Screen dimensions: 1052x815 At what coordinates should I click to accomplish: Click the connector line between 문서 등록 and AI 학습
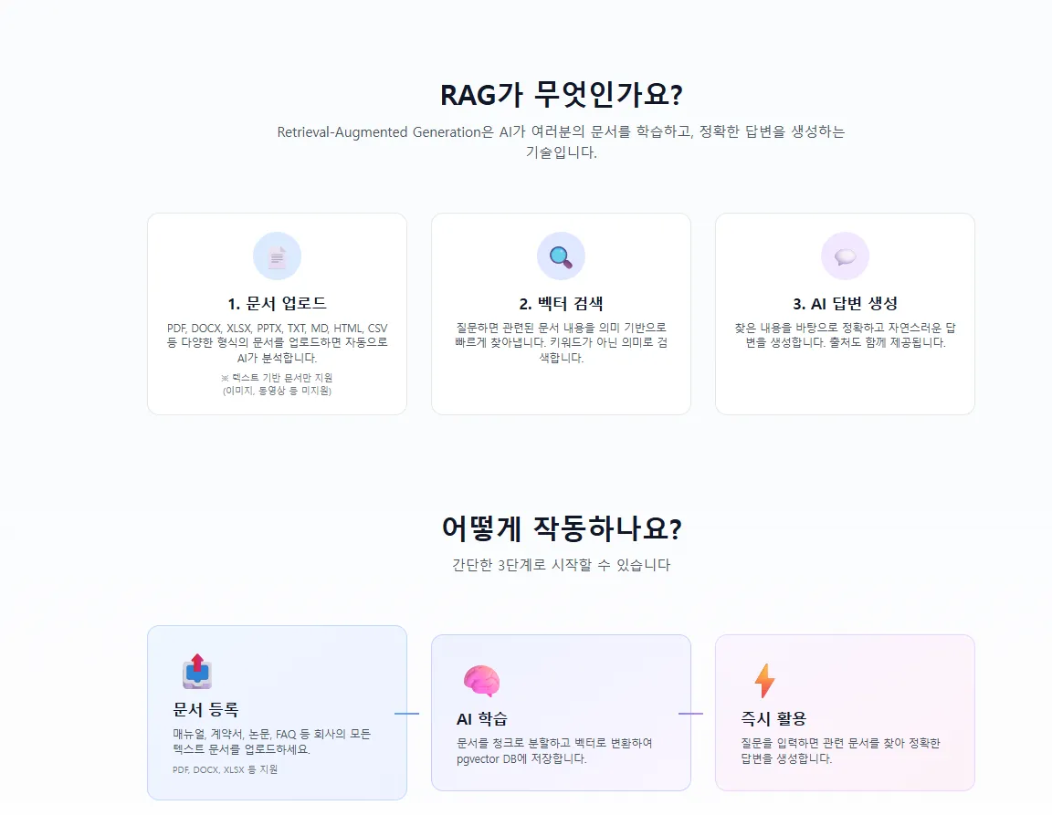tap(406, 714)
